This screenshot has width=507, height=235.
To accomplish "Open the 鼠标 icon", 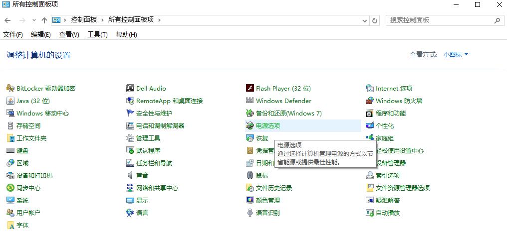I will 250,175.
